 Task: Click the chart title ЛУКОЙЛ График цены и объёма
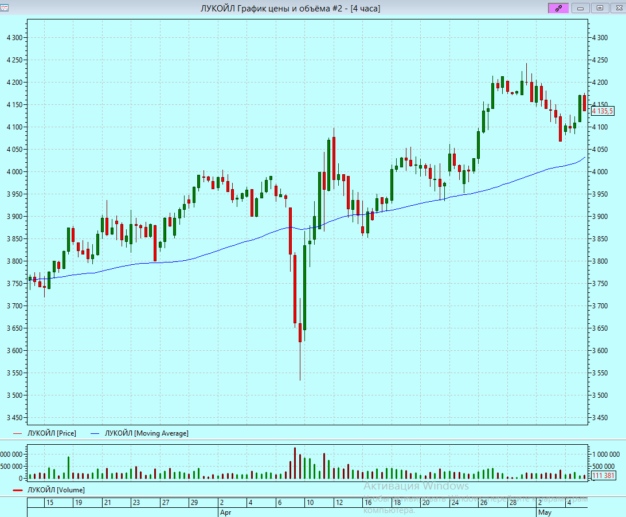tap(290, 9)
